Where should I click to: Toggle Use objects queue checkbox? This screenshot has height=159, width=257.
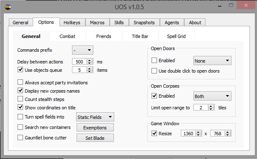tap(20, 70)
